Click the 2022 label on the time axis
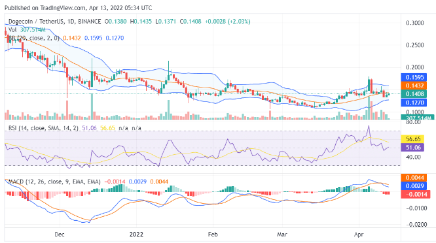Screen dimensions: 436x243 136,235
